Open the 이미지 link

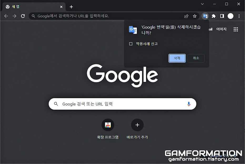click(x=221, y=29)
